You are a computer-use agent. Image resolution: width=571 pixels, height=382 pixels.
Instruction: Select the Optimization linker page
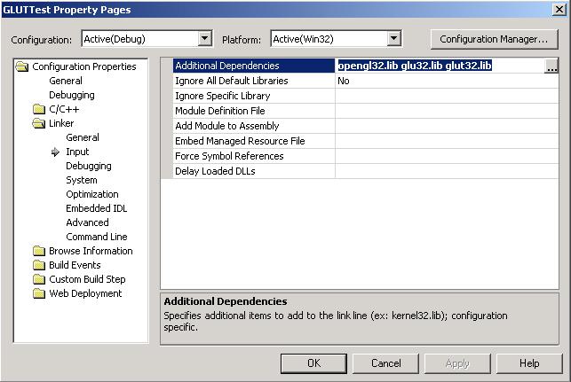91,194
